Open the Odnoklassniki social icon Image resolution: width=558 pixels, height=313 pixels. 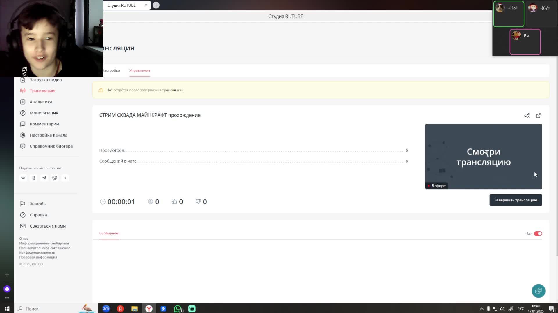coord(33,178)
